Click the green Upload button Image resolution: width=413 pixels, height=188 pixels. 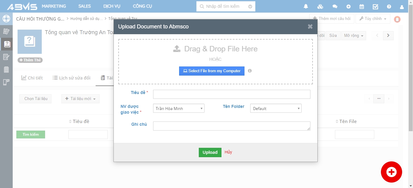[x=210, y=152]
